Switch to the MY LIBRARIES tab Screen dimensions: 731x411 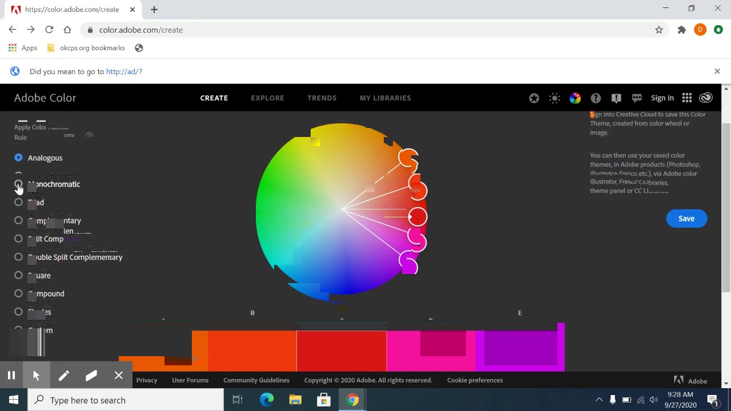click(x=385, y=98)
